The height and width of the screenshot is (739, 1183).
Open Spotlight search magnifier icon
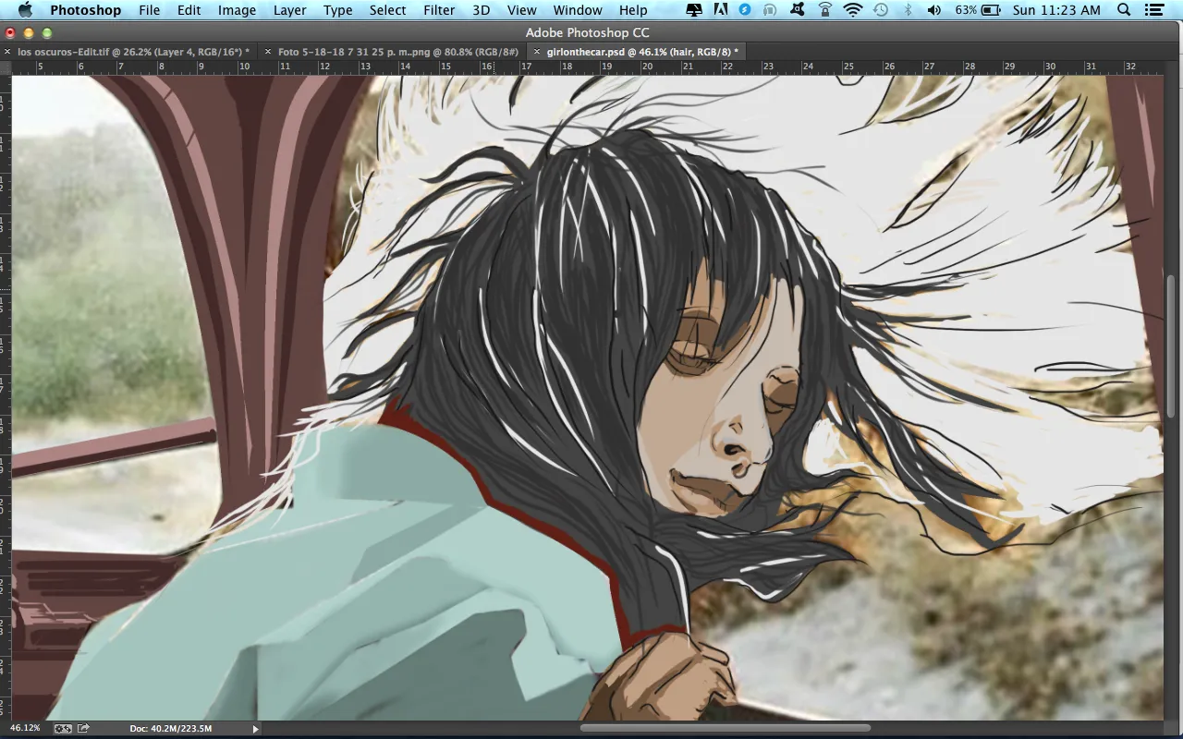click(1124, 10)
